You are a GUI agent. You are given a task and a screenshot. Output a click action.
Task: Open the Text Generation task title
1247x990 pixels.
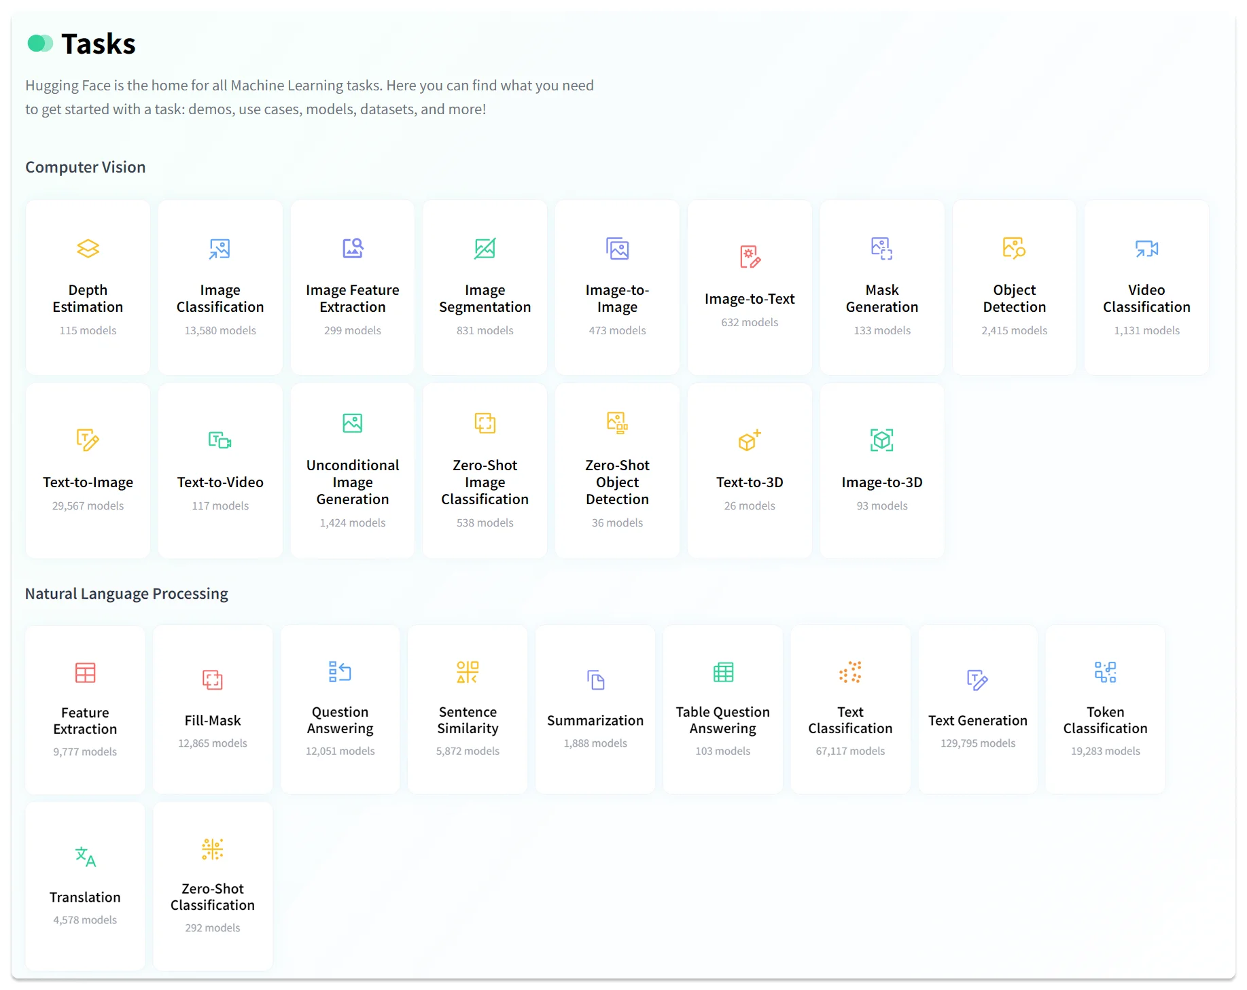[977, 720]
